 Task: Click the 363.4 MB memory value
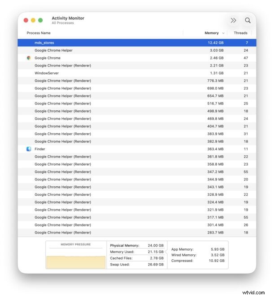(x=215, y=149)
